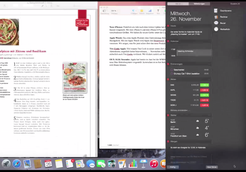246x172 pixels.
Task: Remove the Aktien widget with its red minus
Action: pyautogui.click(x=168, y=79)
